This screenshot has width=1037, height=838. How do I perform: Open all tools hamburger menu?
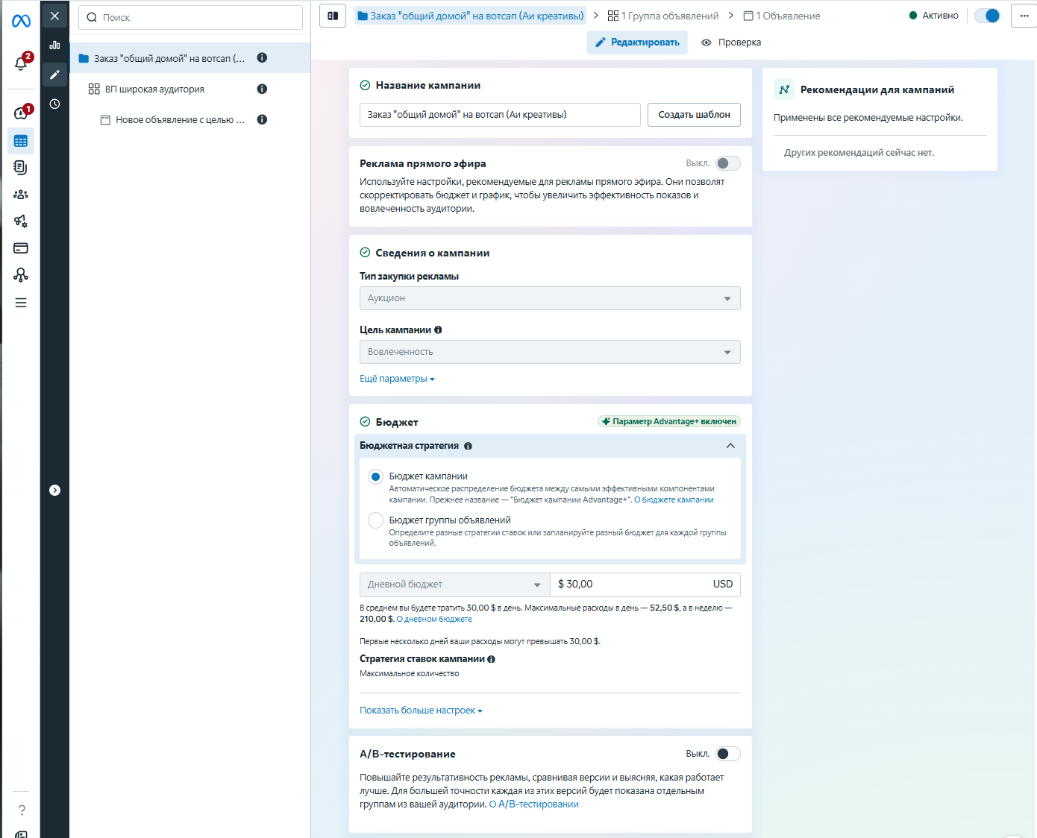21,303
